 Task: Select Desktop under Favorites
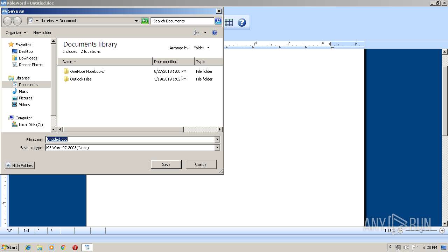(22, 51)
